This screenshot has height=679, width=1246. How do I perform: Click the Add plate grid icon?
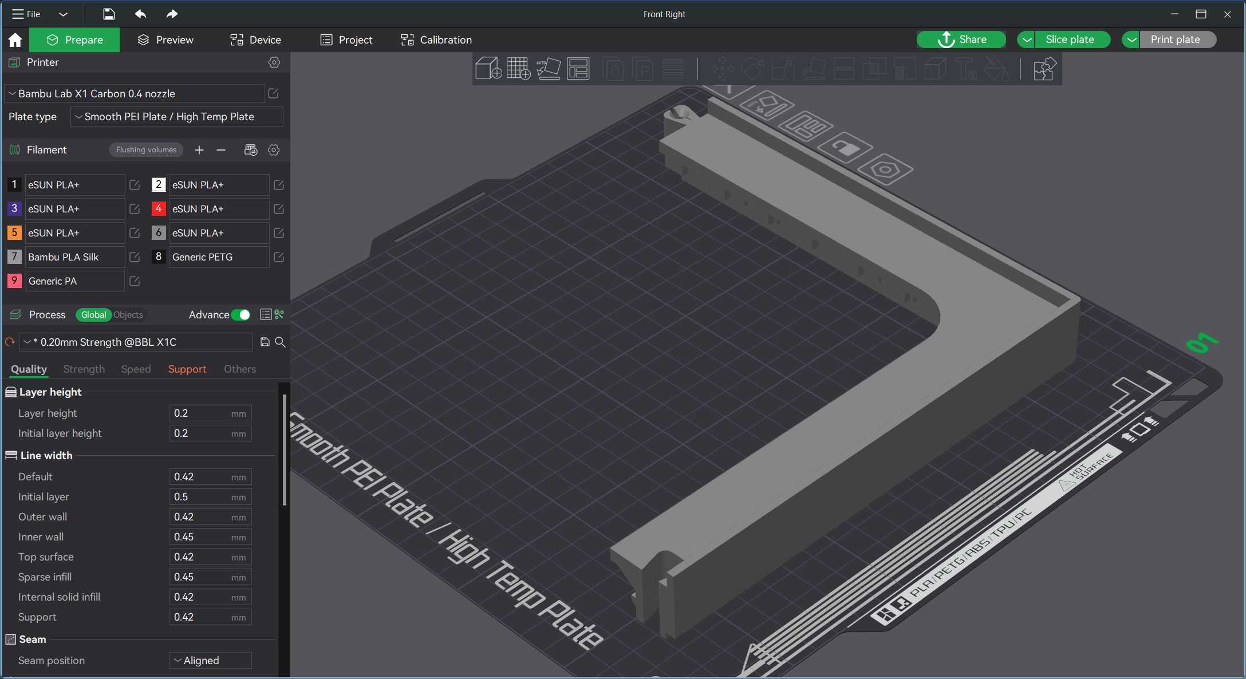[x=518, y=69]
